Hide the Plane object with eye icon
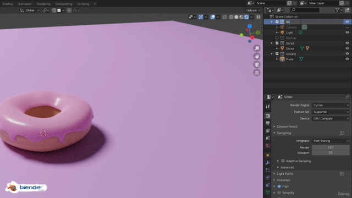The width and height of the screenshot is (352, 198). click(x=347, y=59)
